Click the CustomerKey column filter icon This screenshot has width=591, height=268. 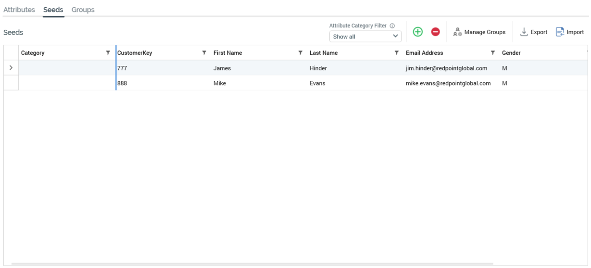[x=204, y=53]
